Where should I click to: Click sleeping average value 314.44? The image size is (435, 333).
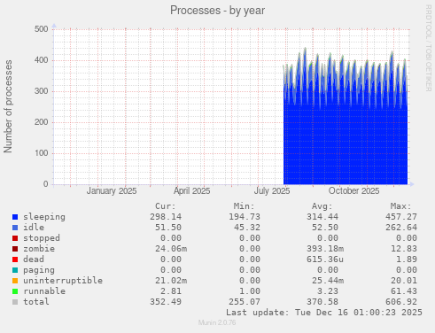coord(322,217)
